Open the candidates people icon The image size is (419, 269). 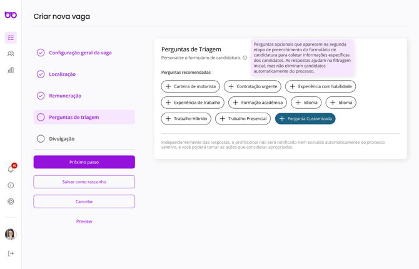coord(11,54)
